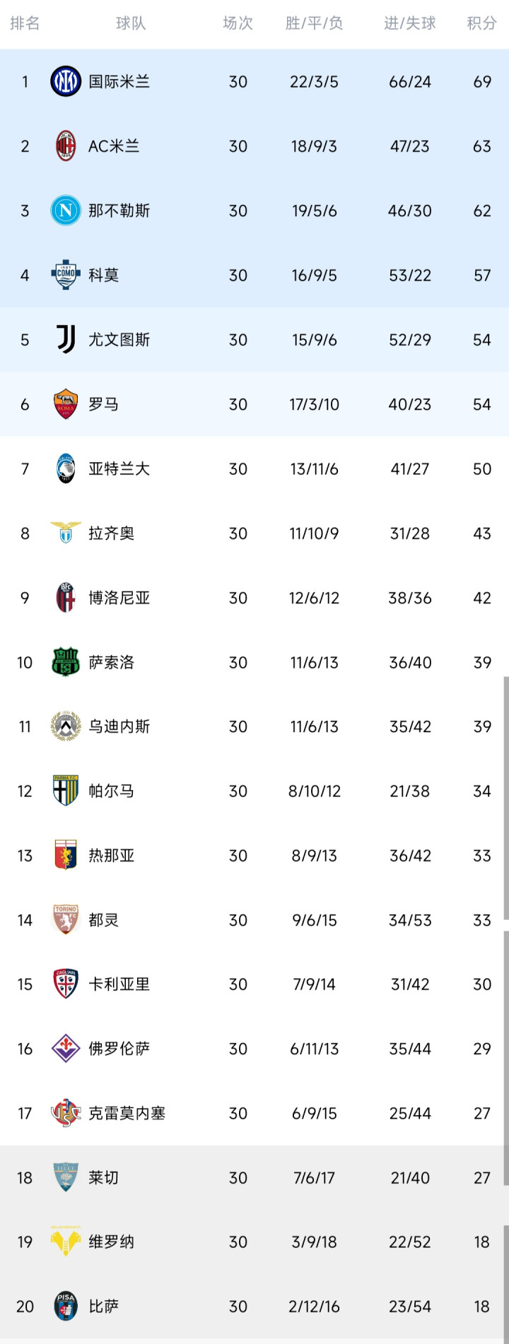Click the AC Milan club crest
Screen dimensions: 509x1344
tap(66, 146)
